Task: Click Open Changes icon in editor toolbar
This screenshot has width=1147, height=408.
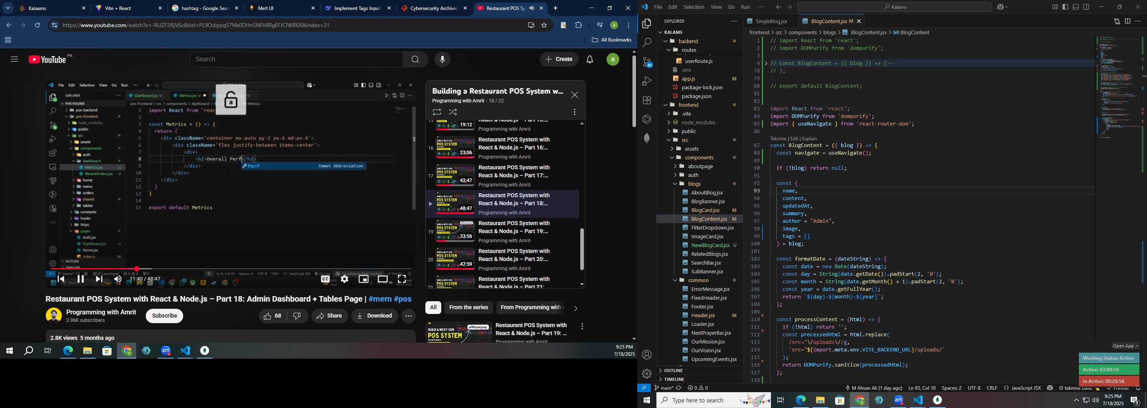Action: (x=1117, y=22)
